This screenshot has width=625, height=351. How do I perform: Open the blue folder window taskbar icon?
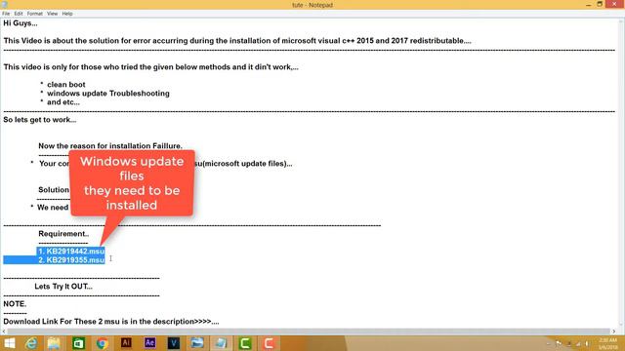click(x=197, y=342)
